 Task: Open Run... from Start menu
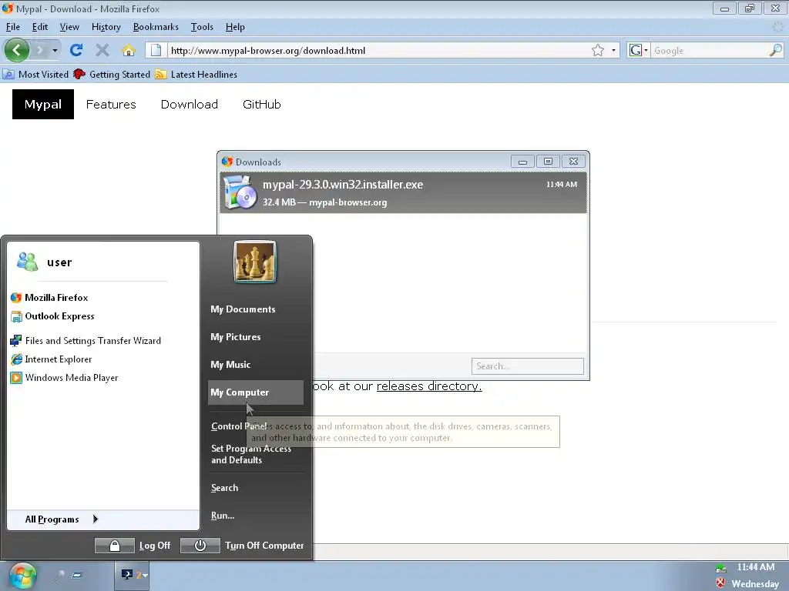[223, 515]
